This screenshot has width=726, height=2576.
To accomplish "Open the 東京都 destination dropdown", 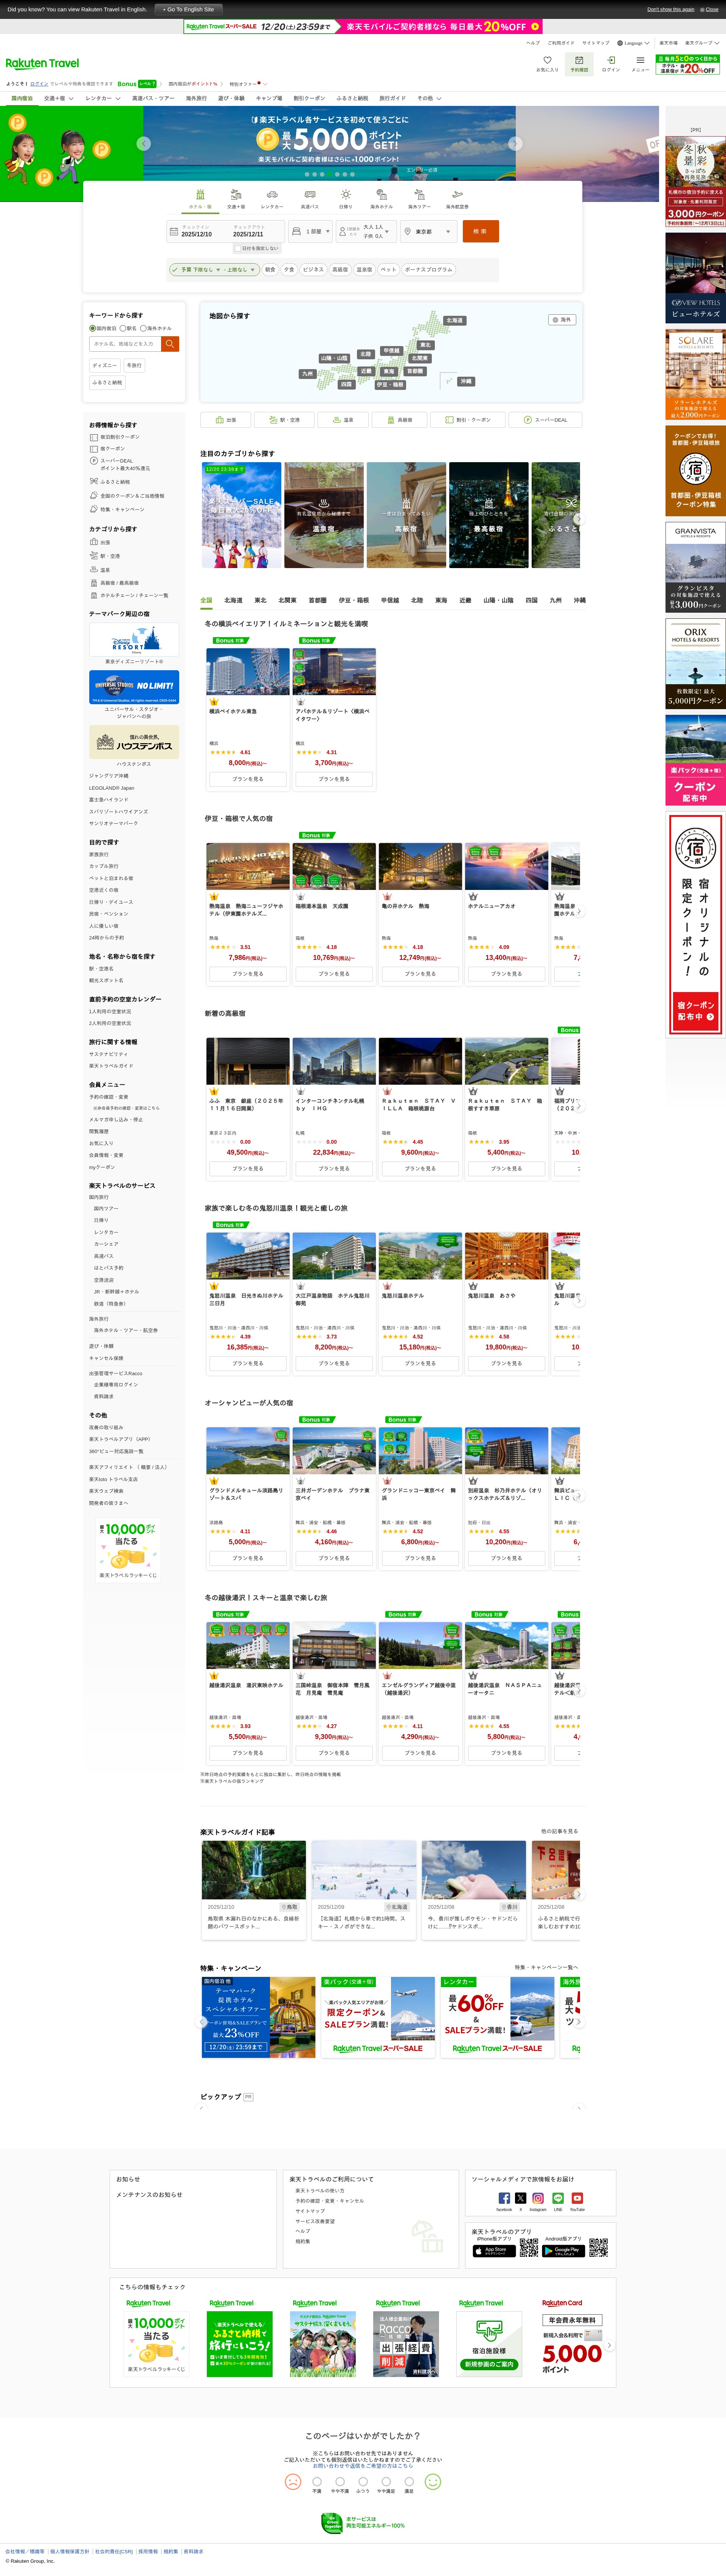I will [x=429, y=231].
